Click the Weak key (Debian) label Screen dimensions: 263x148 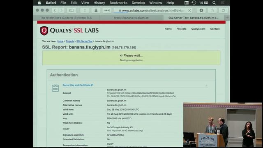(x=72, y=123)
